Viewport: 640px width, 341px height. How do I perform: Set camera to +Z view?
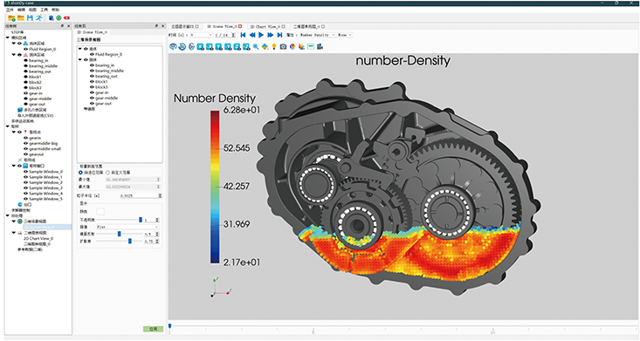click(237, 47)
